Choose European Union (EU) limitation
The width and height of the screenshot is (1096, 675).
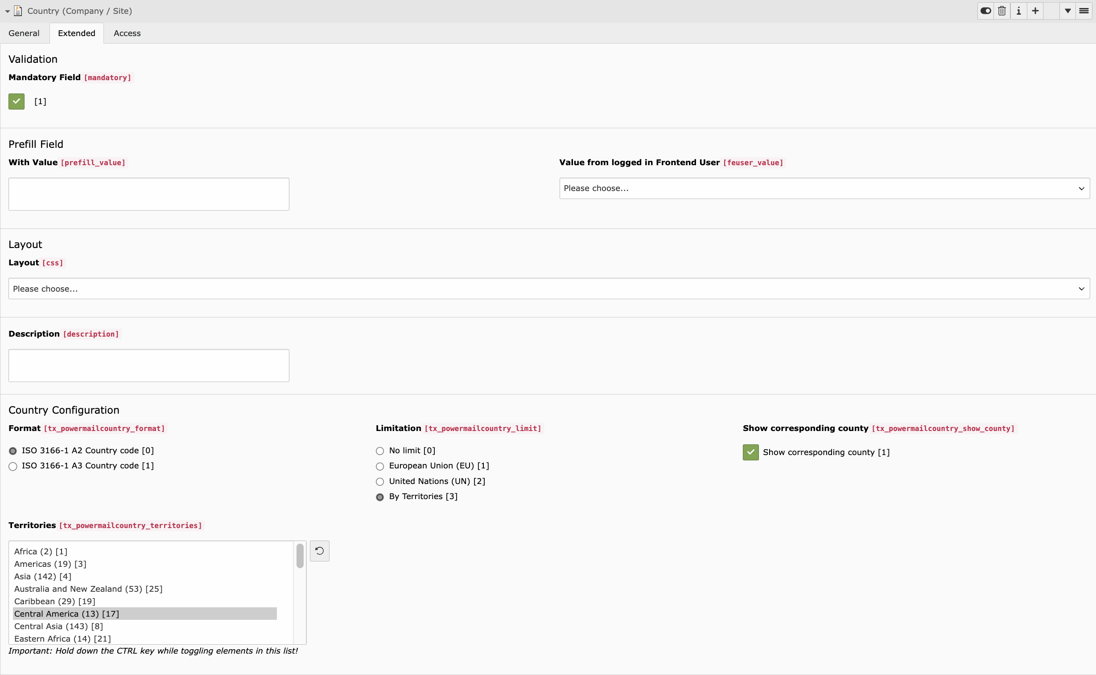(x=380, y=466)
